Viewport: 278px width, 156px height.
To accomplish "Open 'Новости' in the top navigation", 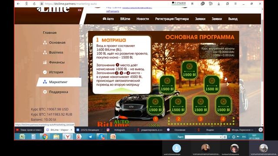I will [x=143, y=19].
